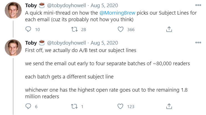This screenshot has height=115, width=206.
Task: Click Toby's profile picture on first tweet
Action: [13, 10]
